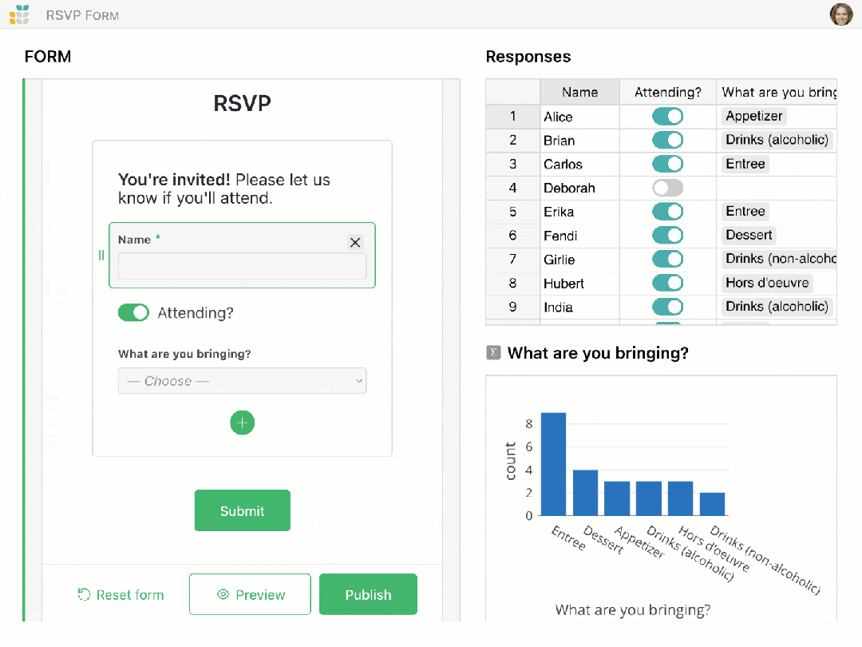The width and height of the screenshot is (862, 647).
Task: Click the 'Carlos' name cell
Action: click(x=580, y=164)
